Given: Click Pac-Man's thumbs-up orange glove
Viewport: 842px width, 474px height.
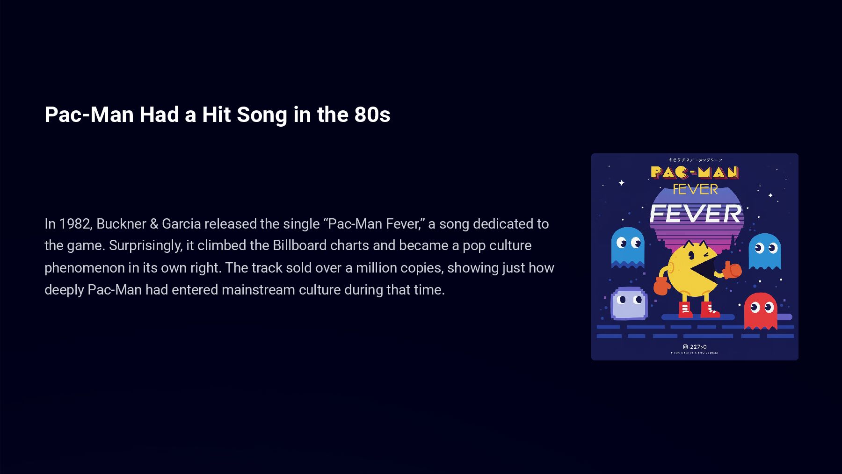Looking at the screenshot, I should (732, 270).
